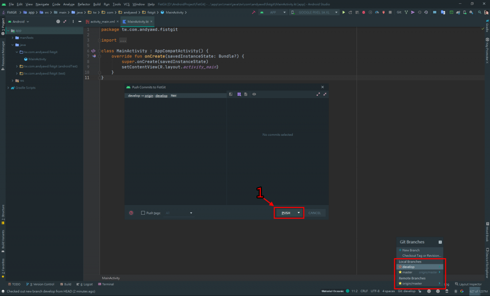Click the Google G icon in status bar
The image size is (490, 296).
pyautogui.click(x=462, y=291)
